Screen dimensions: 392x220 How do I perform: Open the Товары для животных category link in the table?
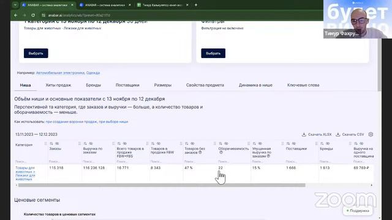pos(25,174)
